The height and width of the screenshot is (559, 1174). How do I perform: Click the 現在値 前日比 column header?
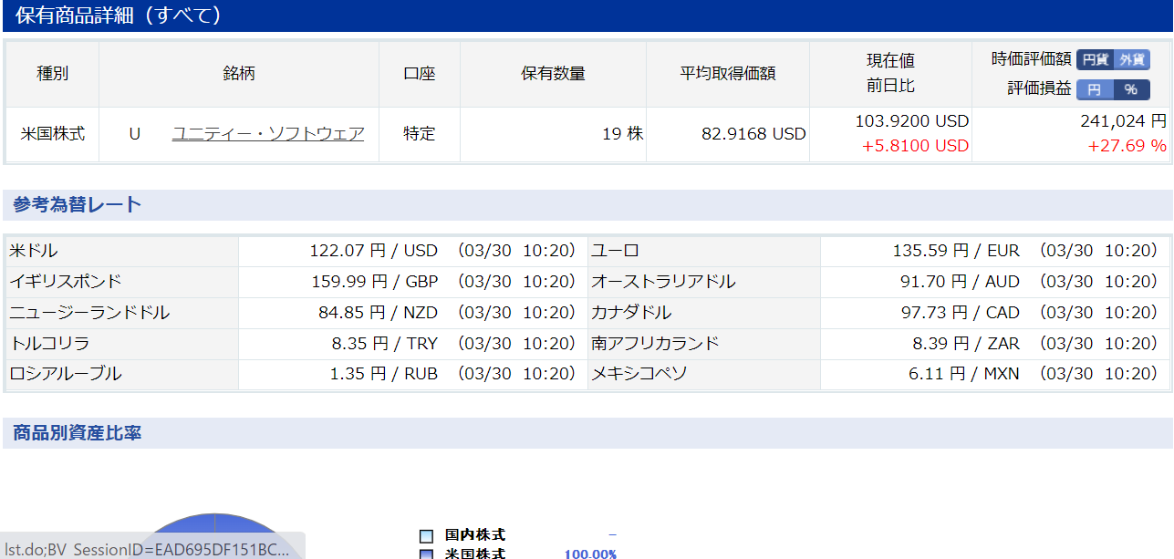tap(890, 74)
